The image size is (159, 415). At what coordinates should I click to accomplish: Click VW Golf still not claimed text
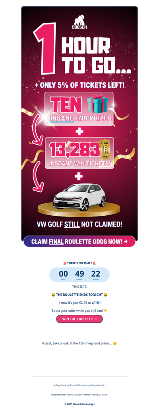79,224
